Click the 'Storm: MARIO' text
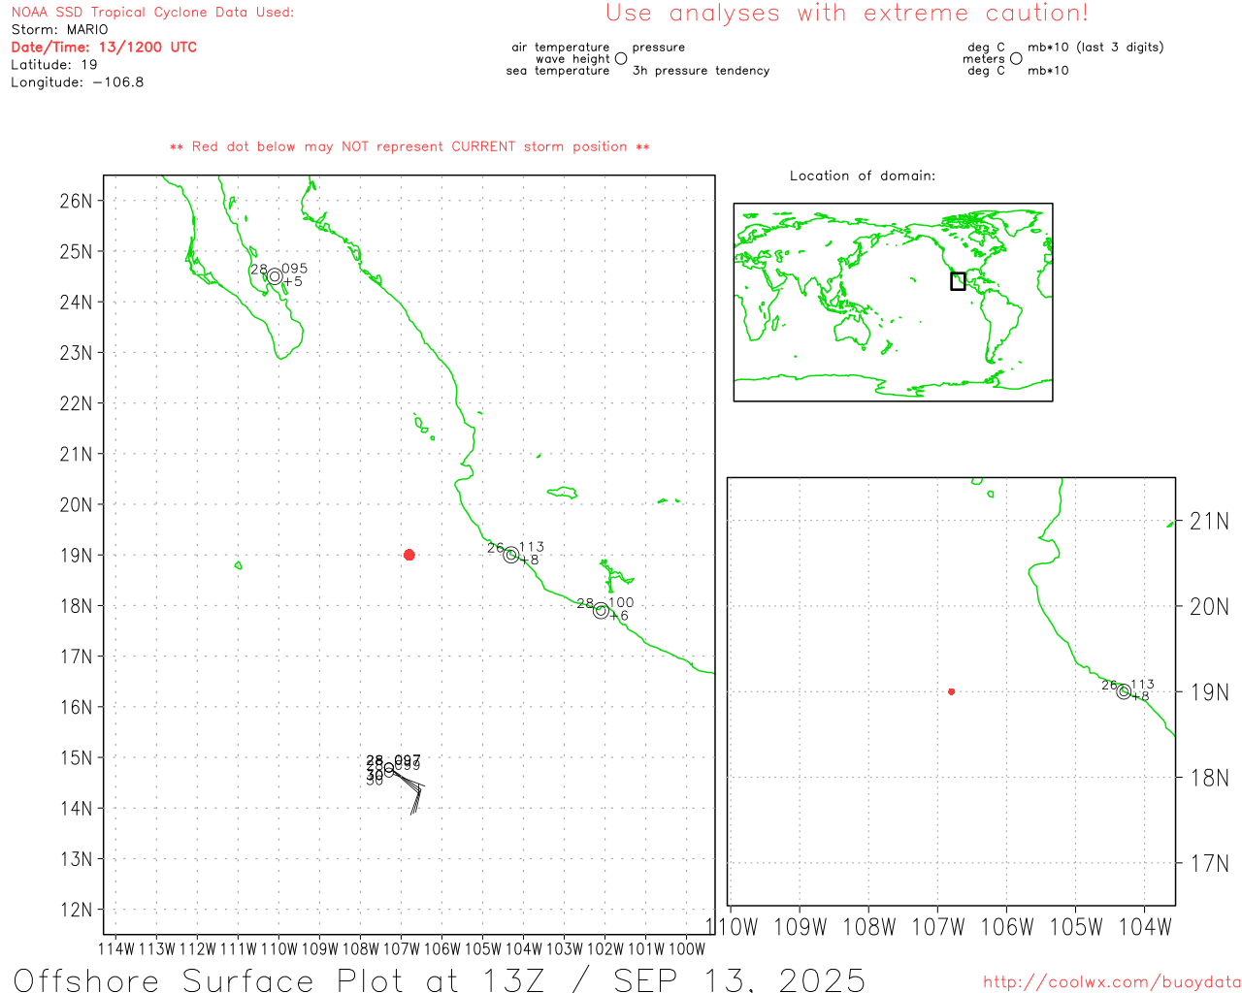The image size is (1242, 993). pos(60,30)
